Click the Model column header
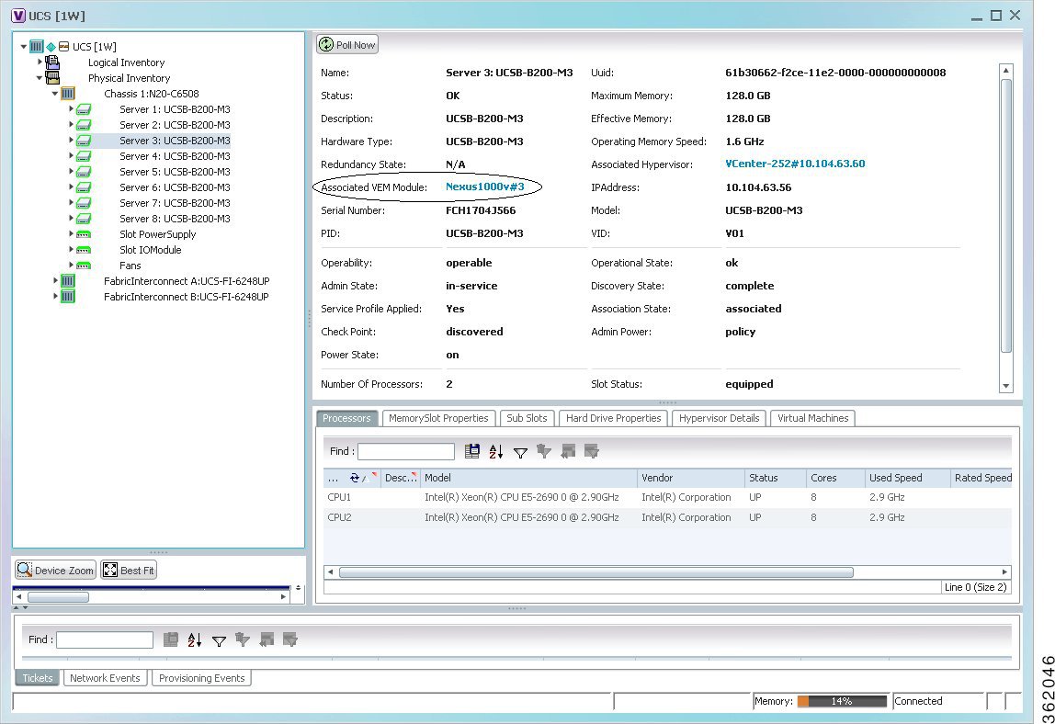The width and height of the screenshot is (1055, 724). pos(528,478)
